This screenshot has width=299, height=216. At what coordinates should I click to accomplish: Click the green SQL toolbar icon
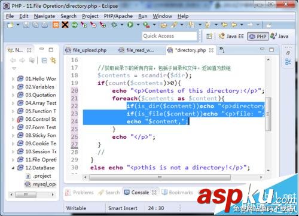tap(75, 25)
